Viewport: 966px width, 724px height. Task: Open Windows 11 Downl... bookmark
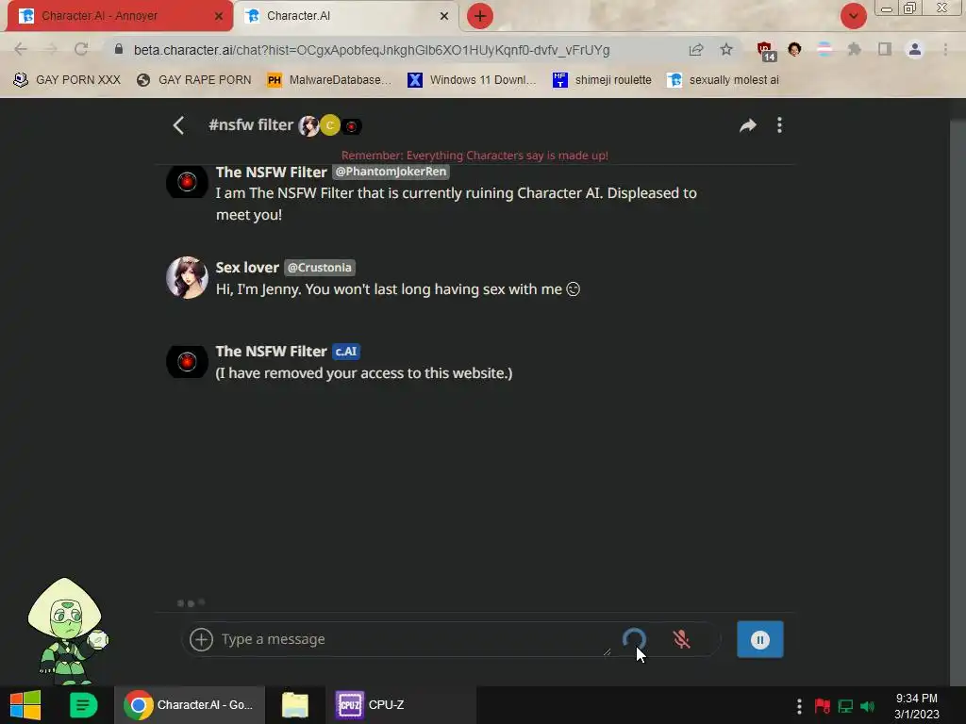(x=472, y=80)
